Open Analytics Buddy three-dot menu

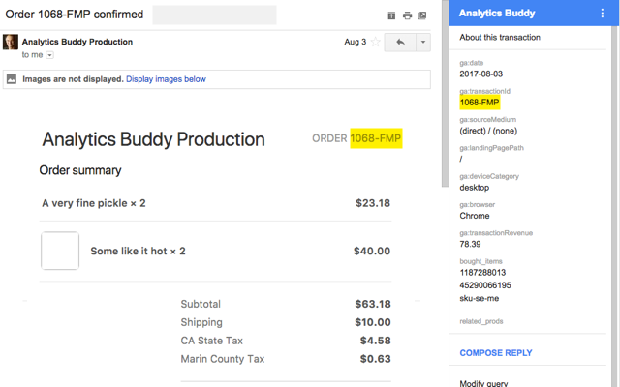coord(603,14)
